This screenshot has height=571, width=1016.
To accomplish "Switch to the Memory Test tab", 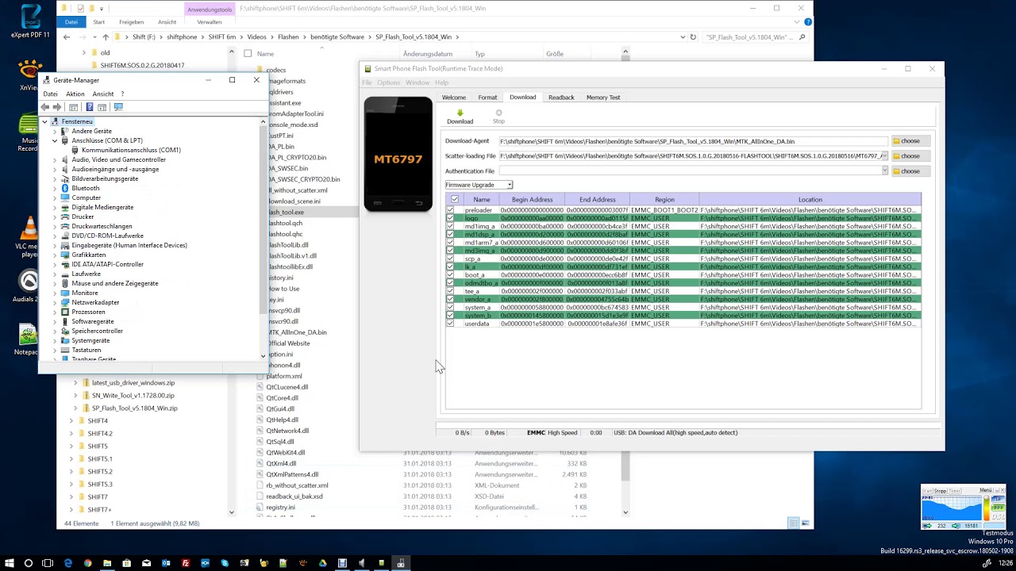I will pos(603,98).
